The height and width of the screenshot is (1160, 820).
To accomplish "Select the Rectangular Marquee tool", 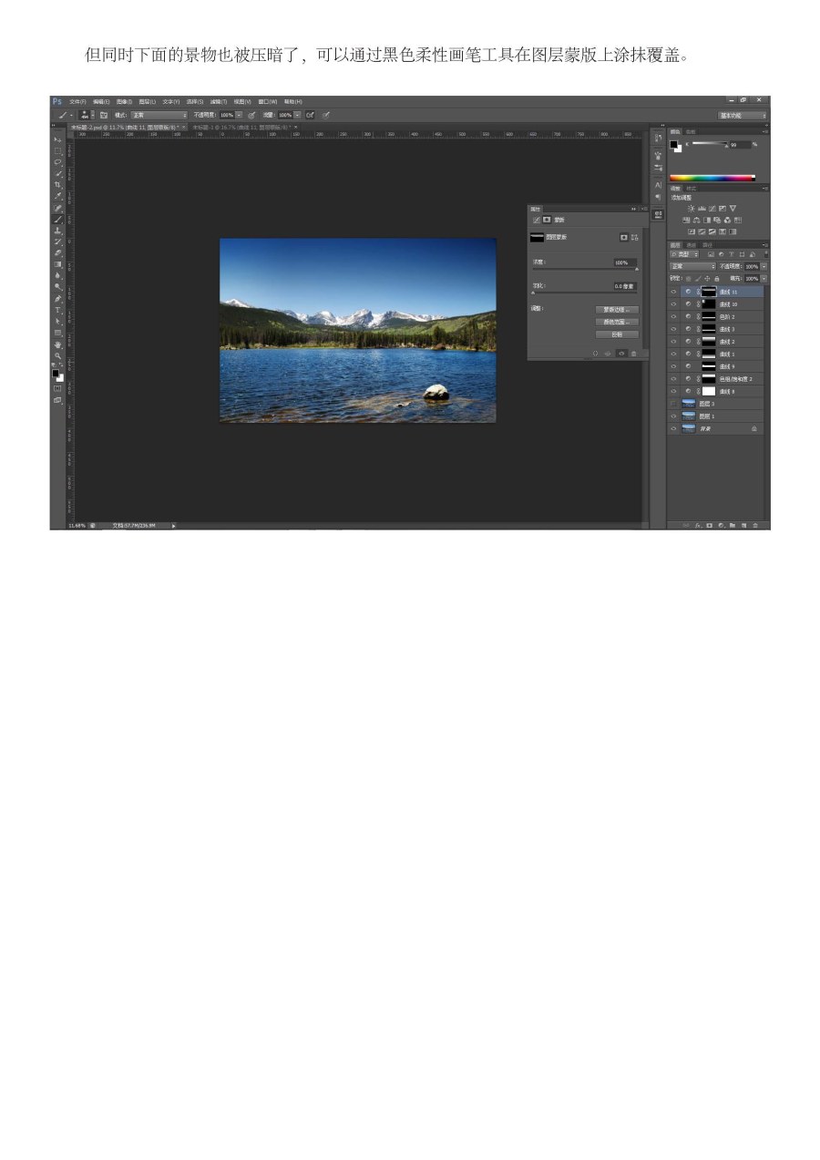I will click(x=57, y=151).
